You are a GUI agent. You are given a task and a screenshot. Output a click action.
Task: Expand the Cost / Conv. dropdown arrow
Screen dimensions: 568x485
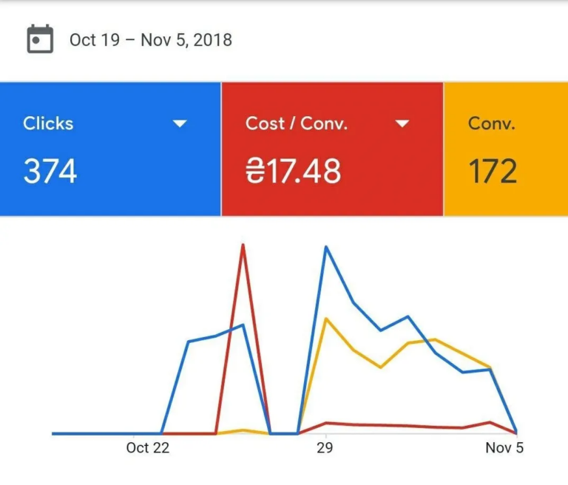tap(402, 123)
